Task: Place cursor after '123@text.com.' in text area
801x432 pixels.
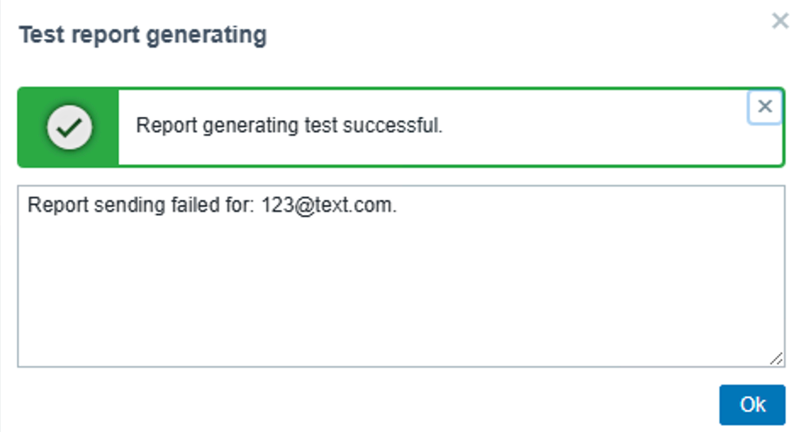Action: coord(399,205)
